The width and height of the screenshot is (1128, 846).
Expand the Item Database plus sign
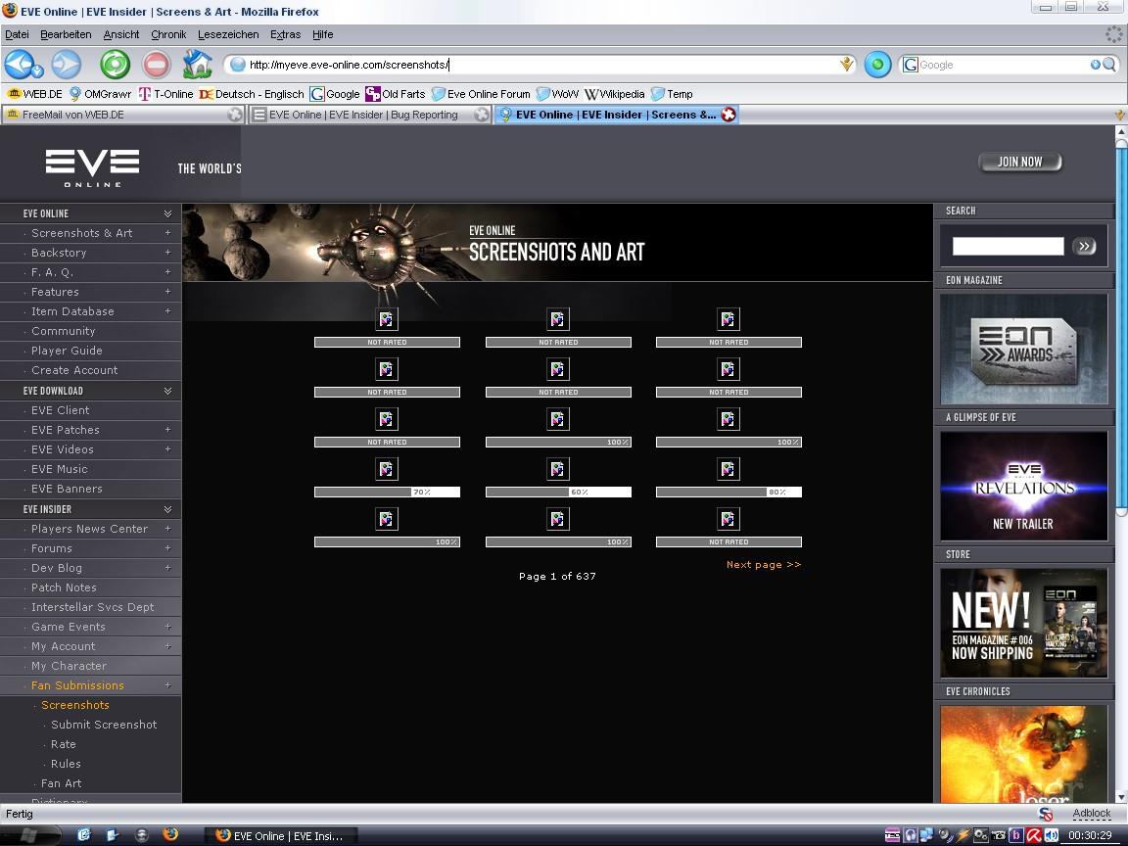(x=167, y=311)
